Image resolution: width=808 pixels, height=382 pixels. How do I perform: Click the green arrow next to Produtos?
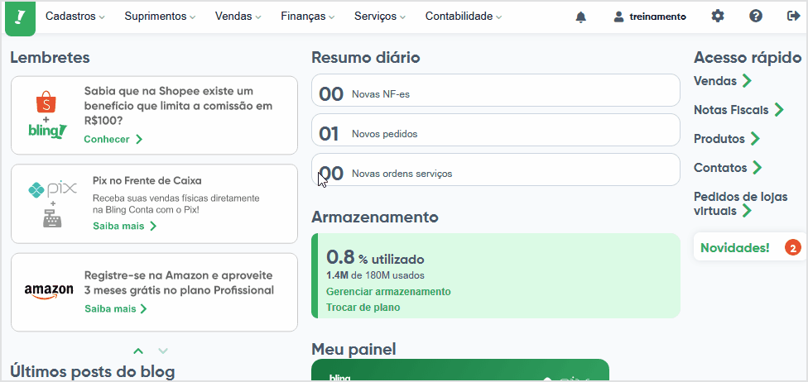(755, 138)
